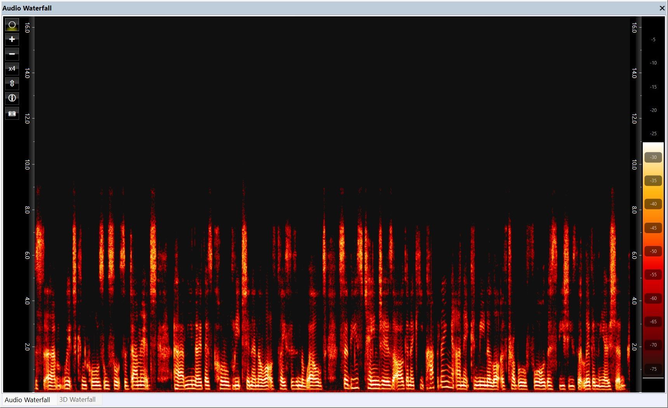Screen dimensions: 668x408
Task: Click the -70 badge on the color scale
Action: point(653,345)
